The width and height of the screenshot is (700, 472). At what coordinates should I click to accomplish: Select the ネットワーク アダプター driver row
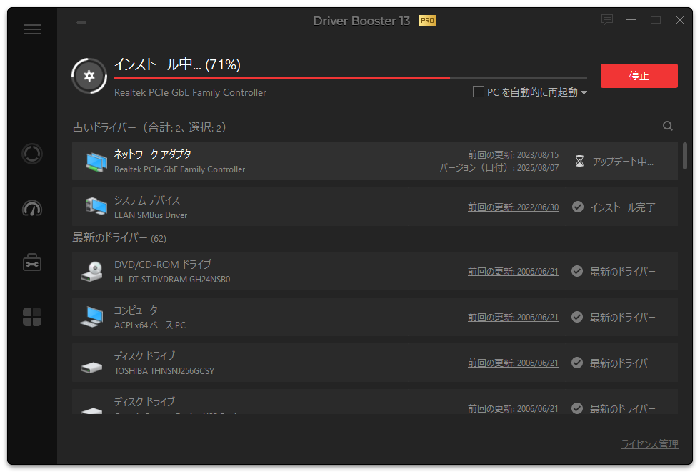pos(286,161)
